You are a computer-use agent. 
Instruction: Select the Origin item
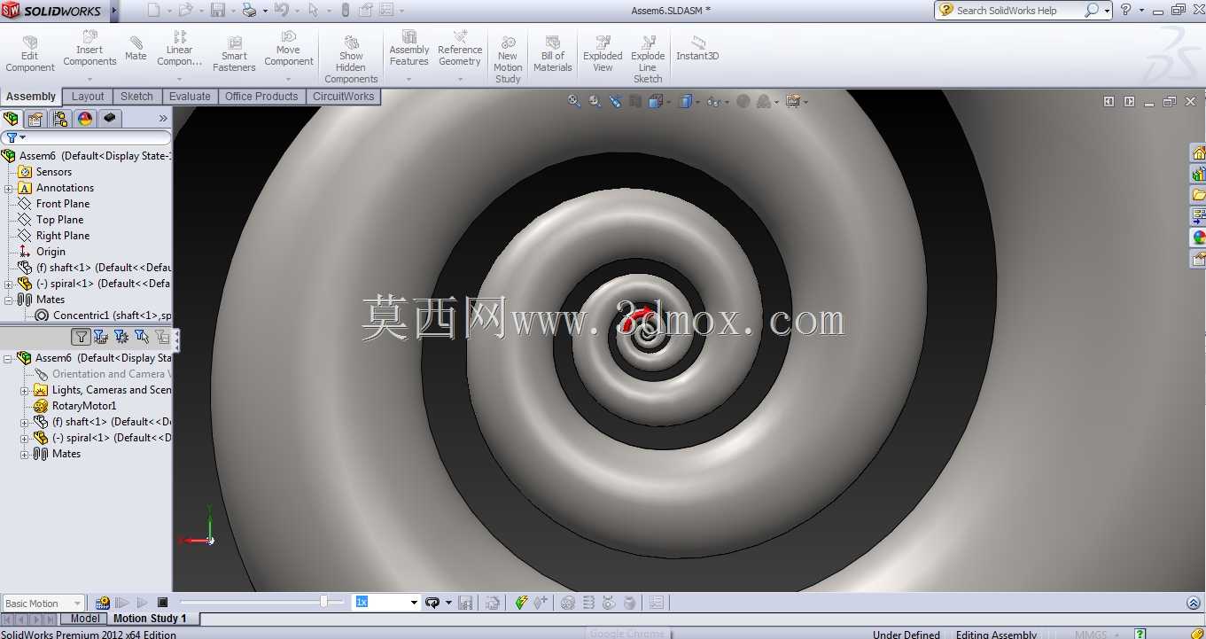[51, 252]
